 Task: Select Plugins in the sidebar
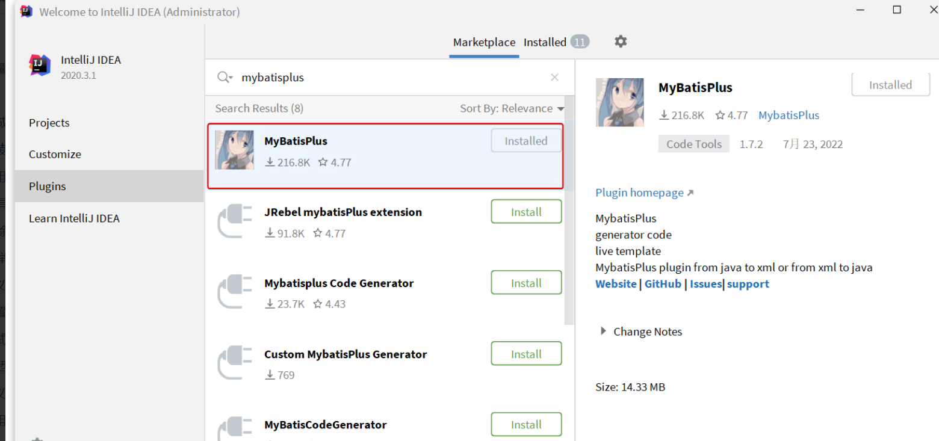(110, 186)
